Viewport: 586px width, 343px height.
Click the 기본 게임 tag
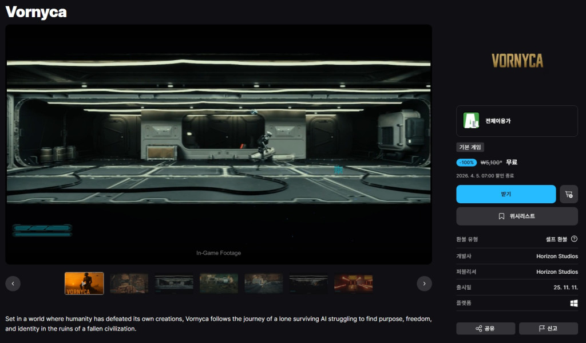470,147
